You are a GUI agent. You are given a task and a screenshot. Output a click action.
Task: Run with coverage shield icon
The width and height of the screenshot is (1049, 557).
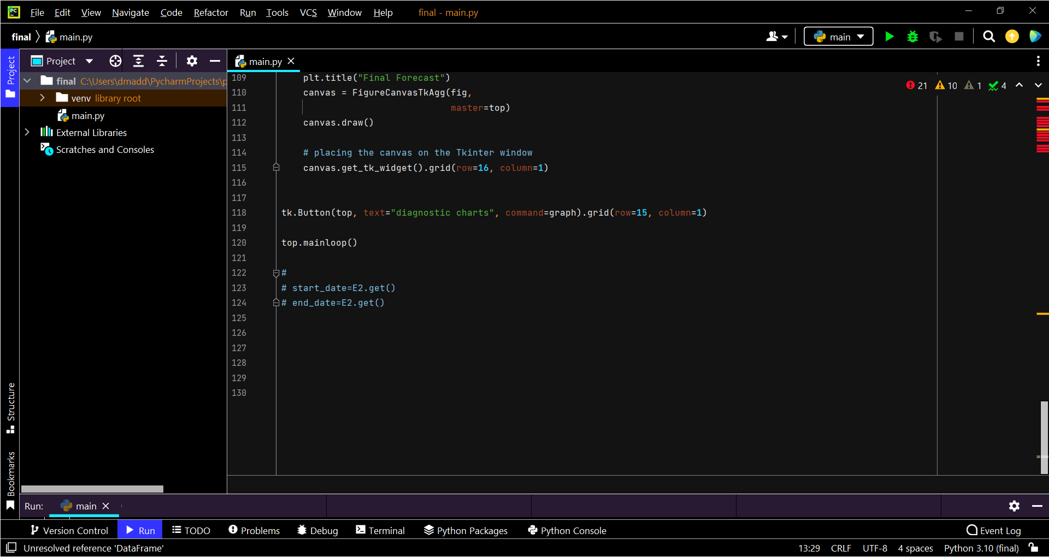coord(935,37)
